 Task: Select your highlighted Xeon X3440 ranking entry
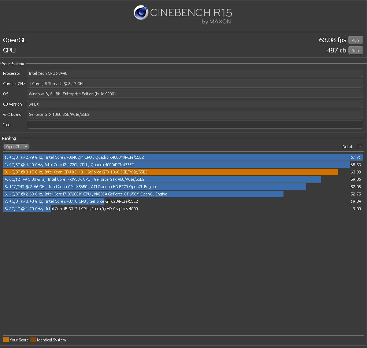(x=170, y=172)
